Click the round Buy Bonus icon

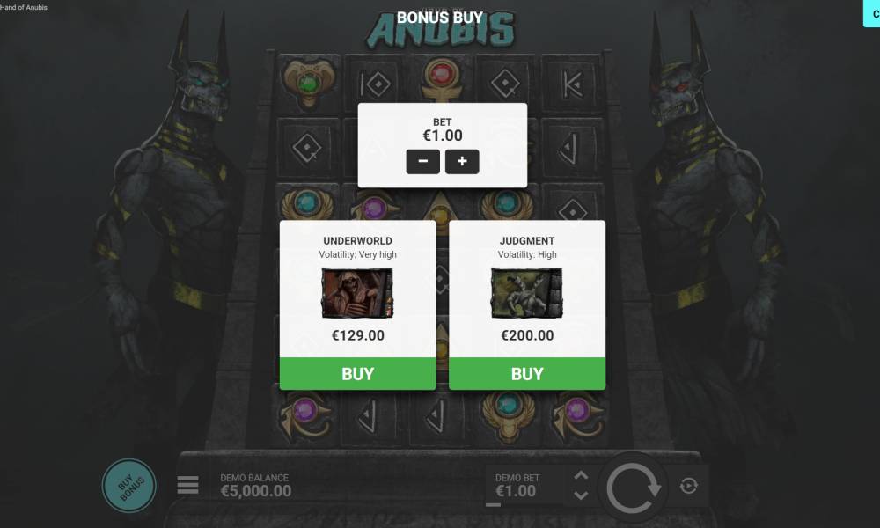tap(129, 486)
